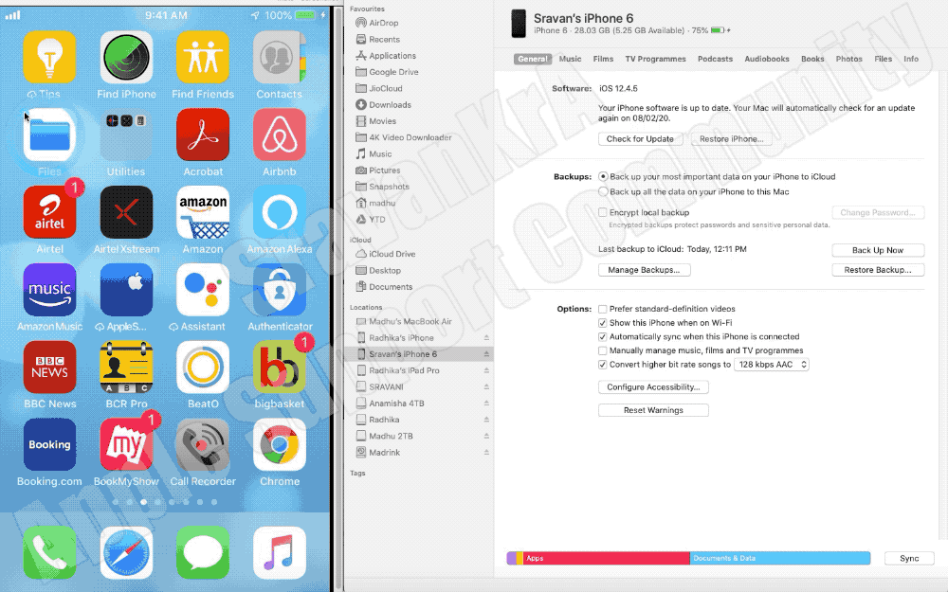Eject the Anamisha 4TB drive
Image resolution: width=948 pixels, height=592 pixels.
click(486, 403)
